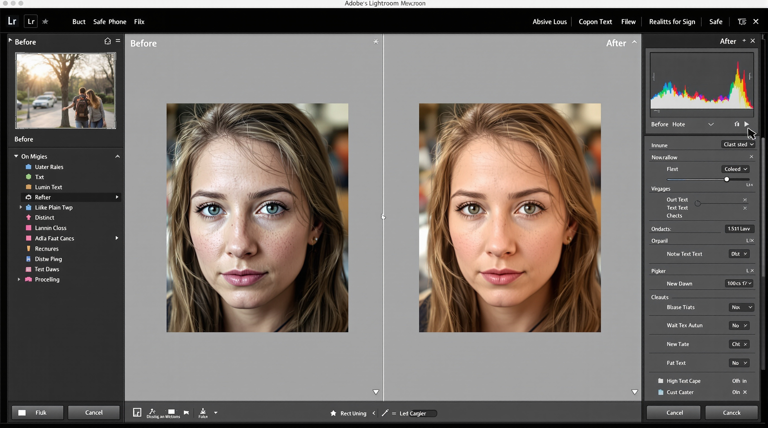The width and height of the screenshot is (768, 428).
Task: Click the Fiuk button
Action: point(38,412)
